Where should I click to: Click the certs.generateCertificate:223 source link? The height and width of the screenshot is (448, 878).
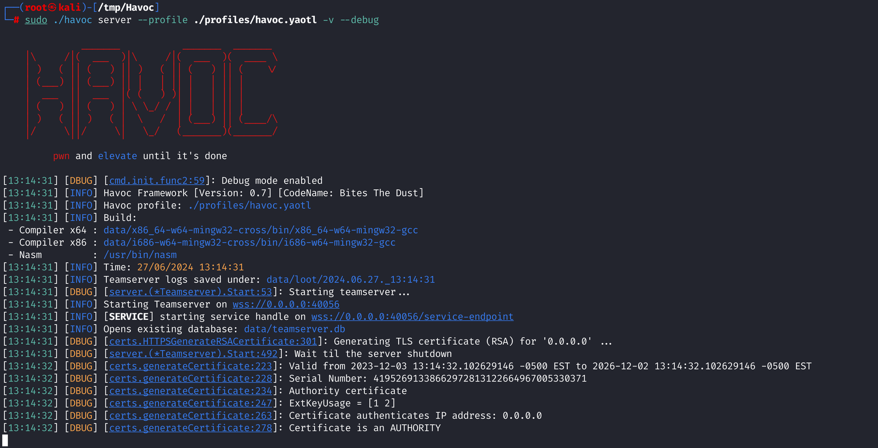click(x=190, y=366)
